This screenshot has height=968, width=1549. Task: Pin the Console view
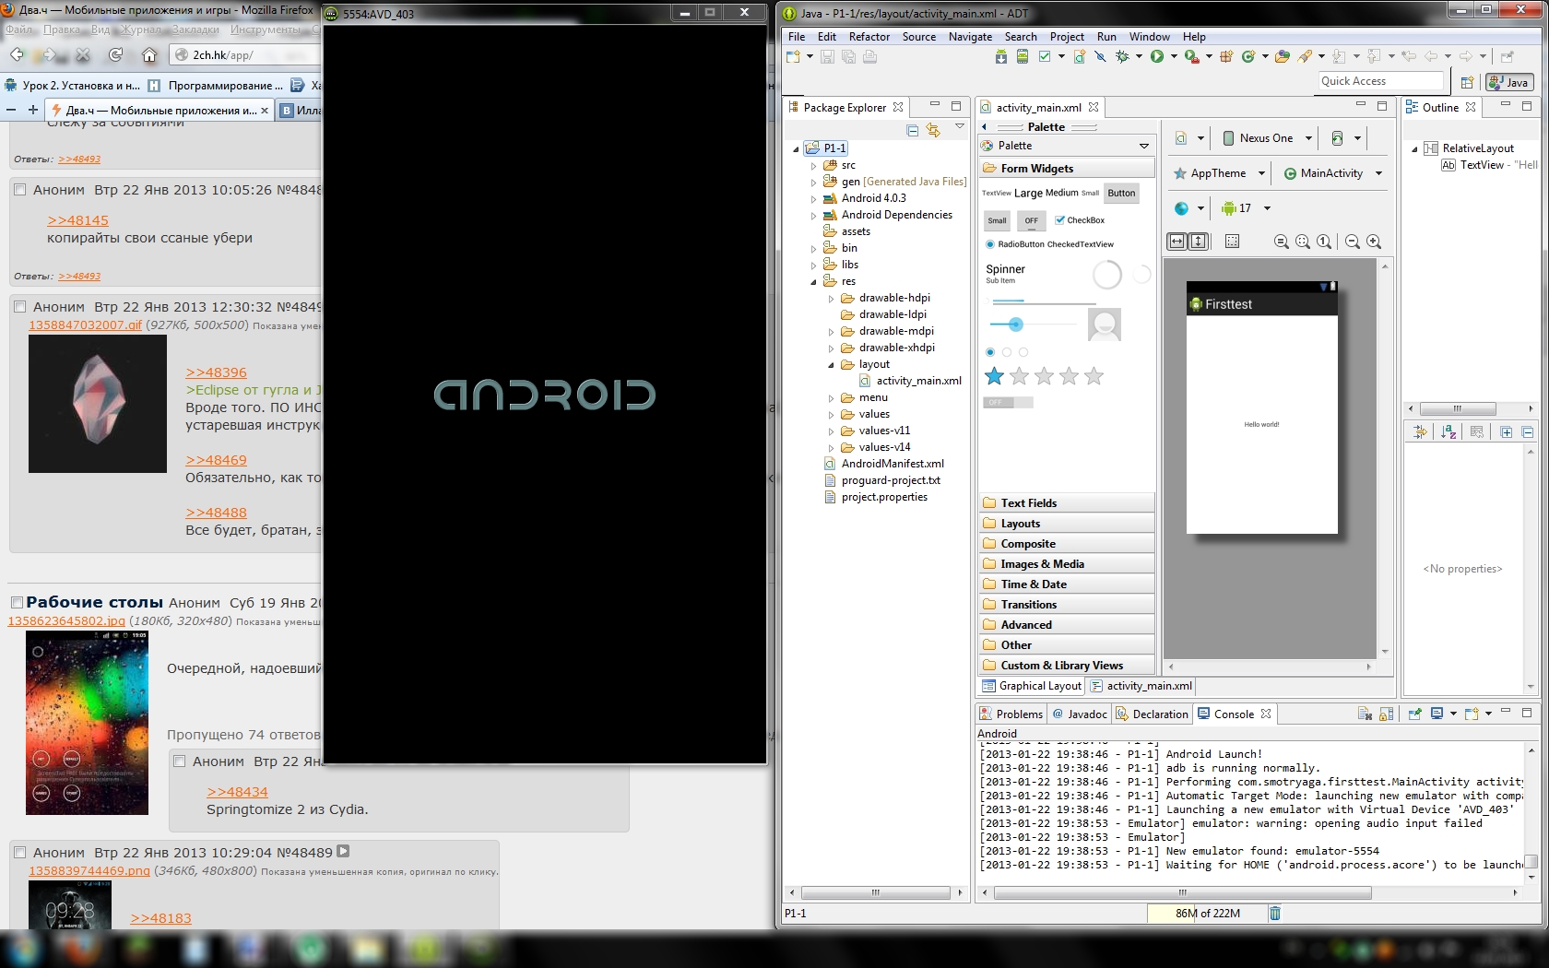click(x=1414, y=714)
